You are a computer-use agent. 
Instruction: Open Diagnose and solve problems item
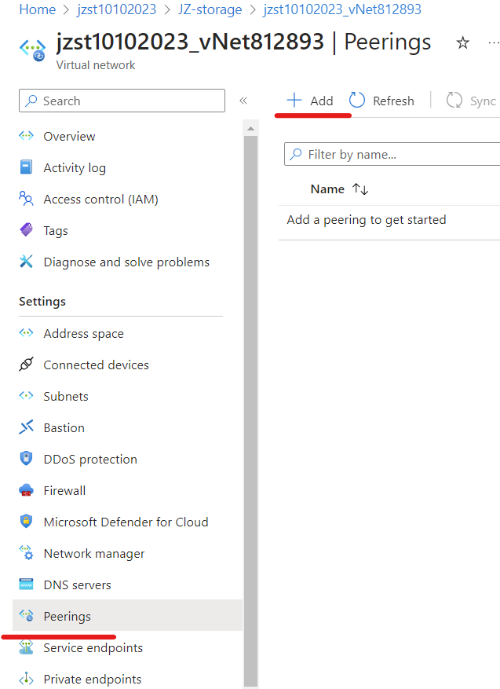[127, 262]
